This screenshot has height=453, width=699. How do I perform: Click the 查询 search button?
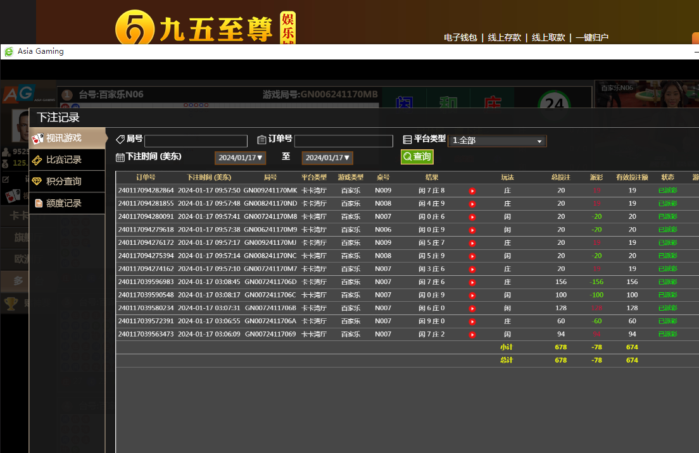(417, 157)
